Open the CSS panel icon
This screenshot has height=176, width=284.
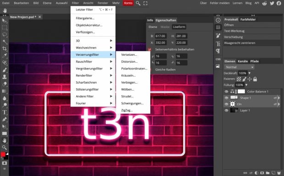point(218,59)
